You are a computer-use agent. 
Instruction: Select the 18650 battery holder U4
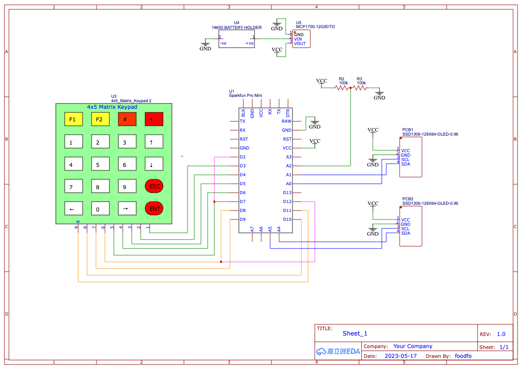(x=237, y=38)
